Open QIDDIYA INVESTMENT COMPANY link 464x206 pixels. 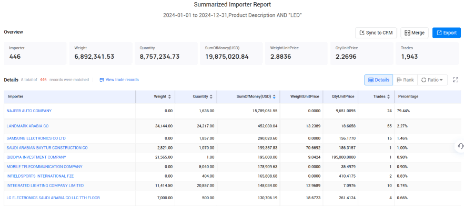(36, 157)
